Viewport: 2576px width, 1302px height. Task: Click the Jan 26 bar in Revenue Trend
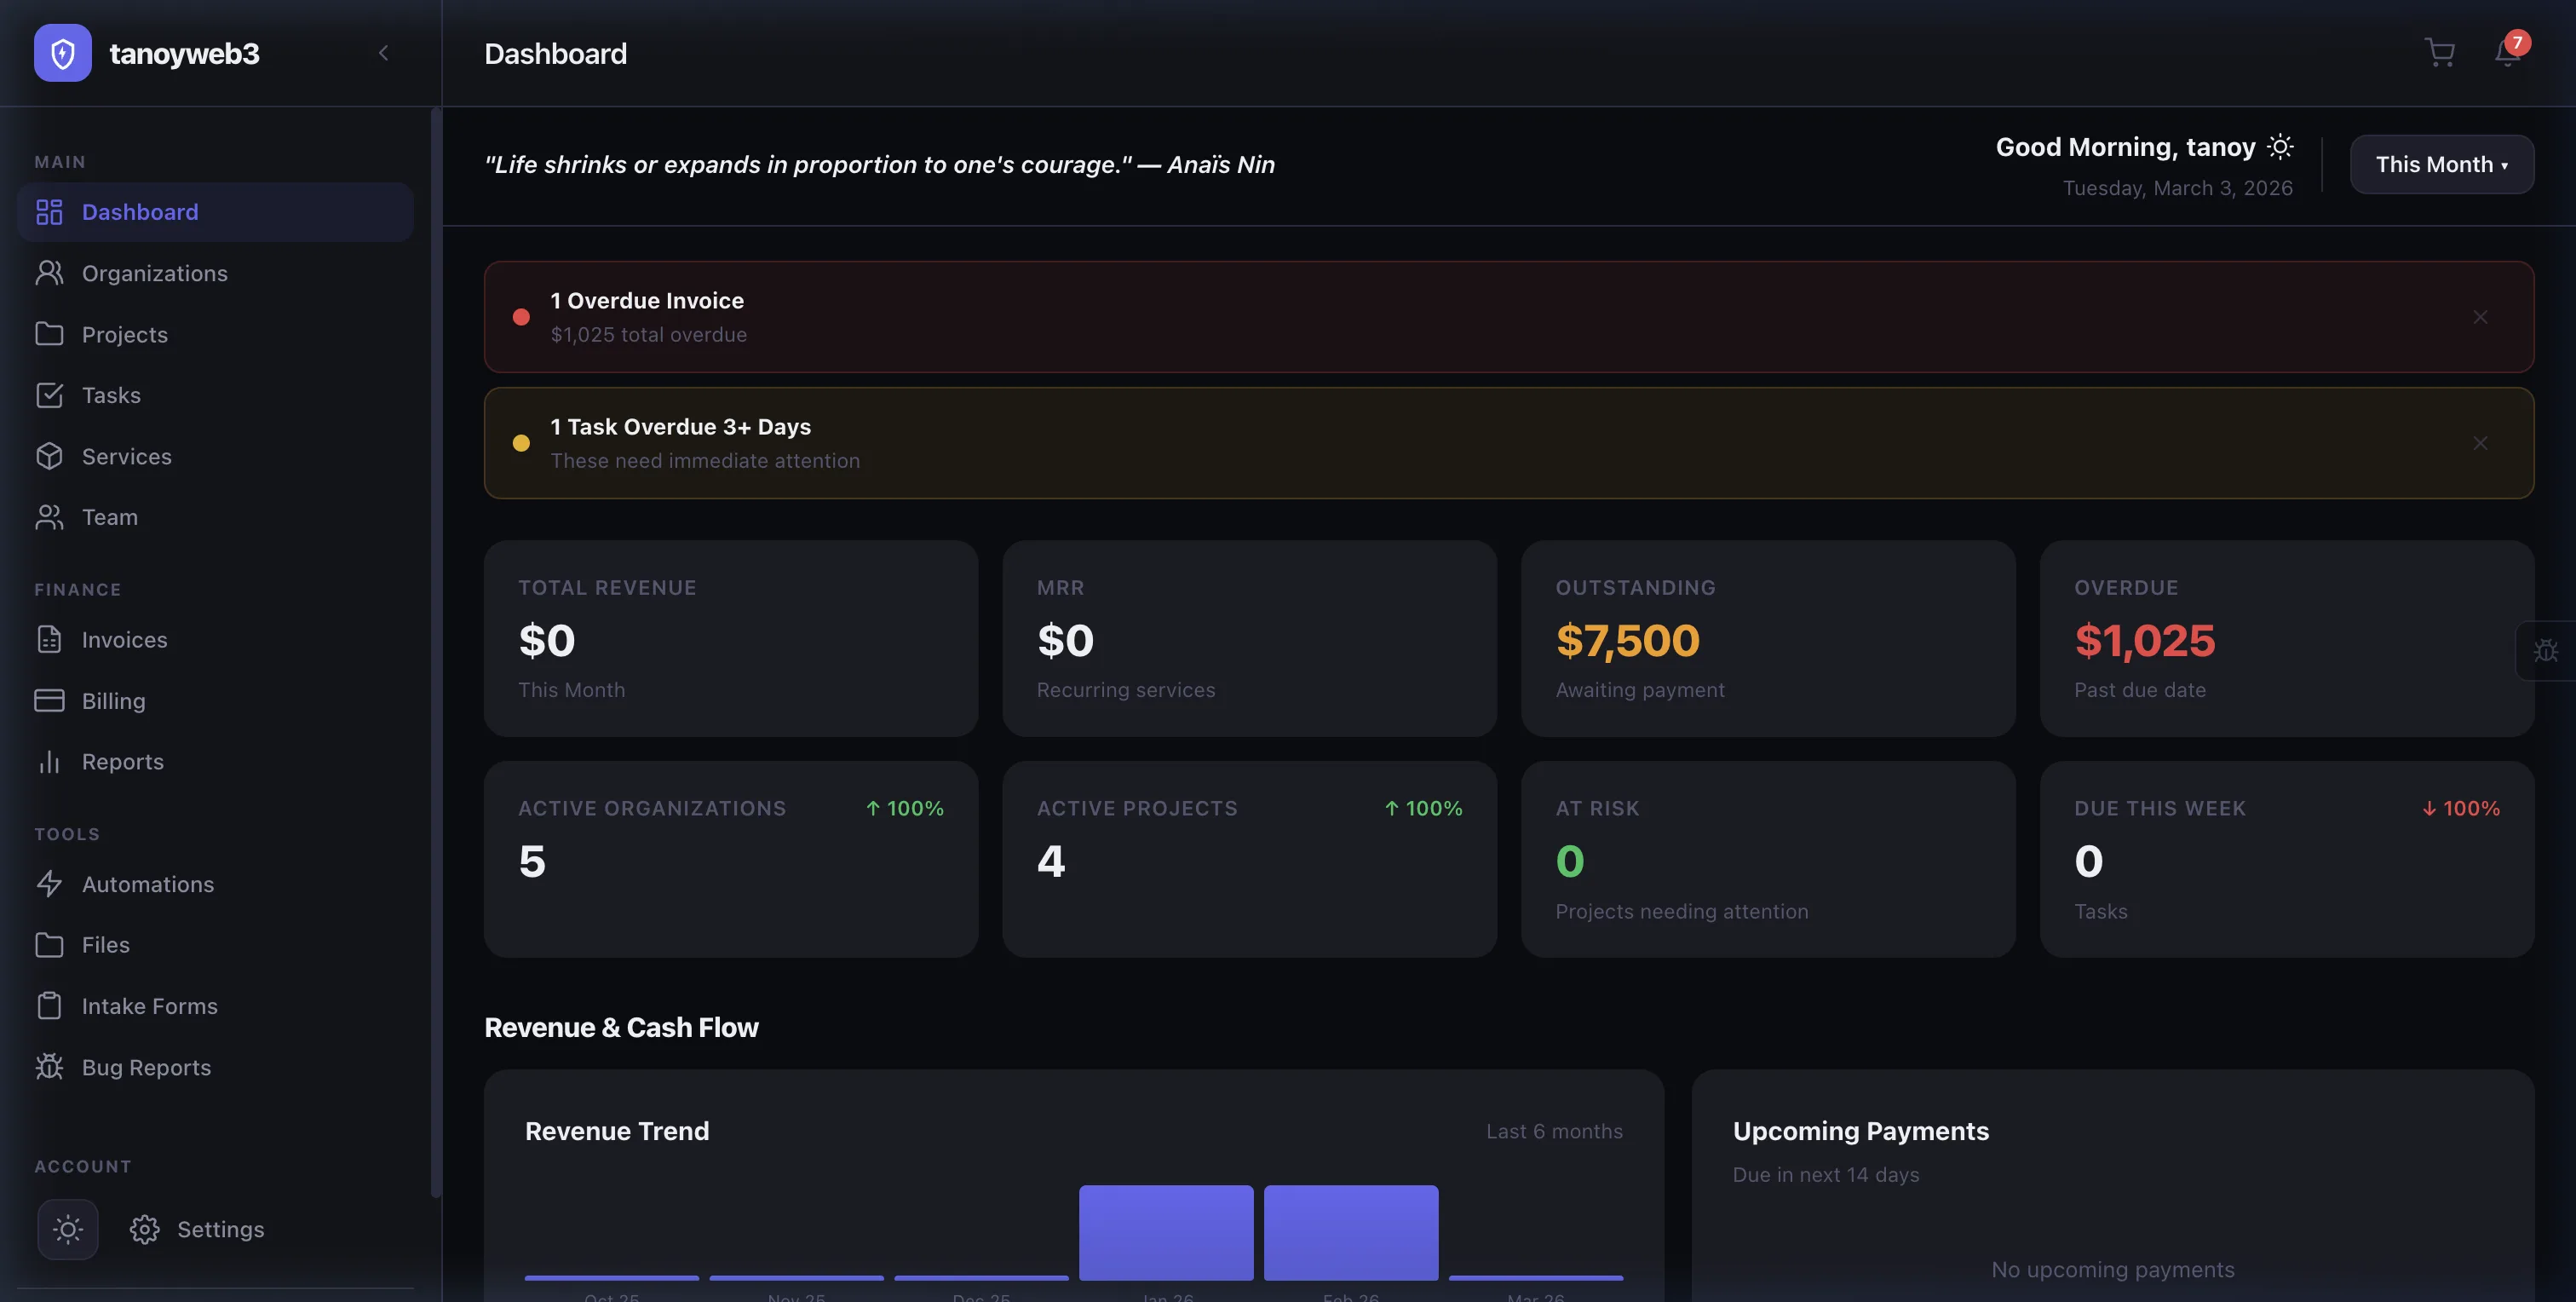tap(1165, 1232)
